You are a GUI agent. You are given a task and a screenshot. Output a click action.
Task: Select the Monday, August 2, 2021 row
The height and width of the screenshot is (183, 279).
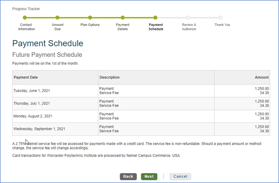141,116
